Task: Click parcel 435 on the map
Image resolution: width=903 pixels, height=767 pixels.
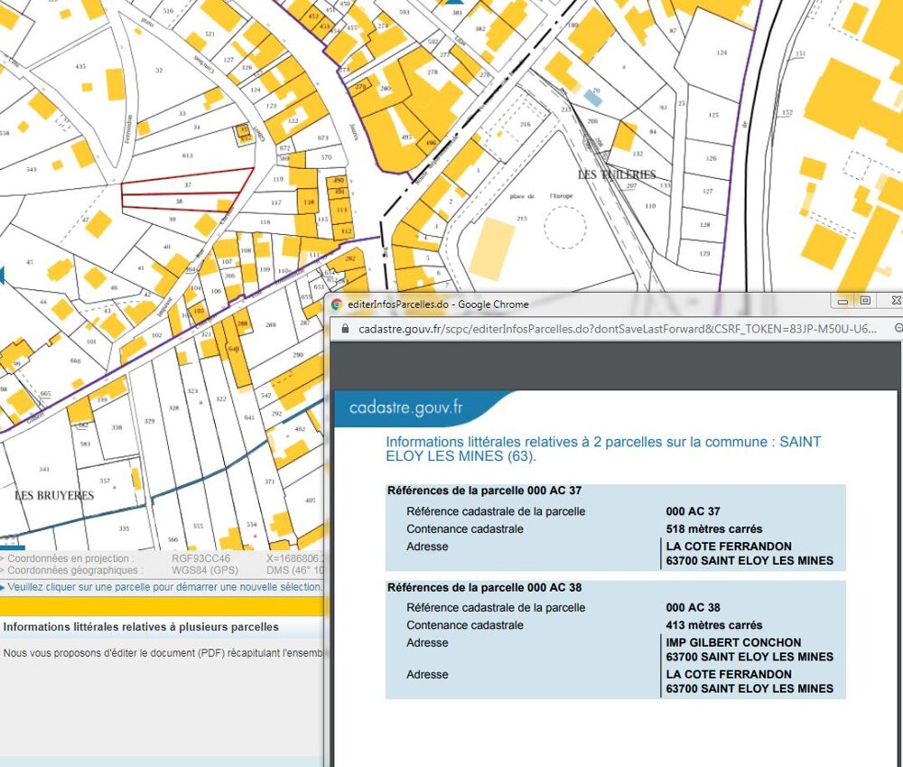Action: 80,67
